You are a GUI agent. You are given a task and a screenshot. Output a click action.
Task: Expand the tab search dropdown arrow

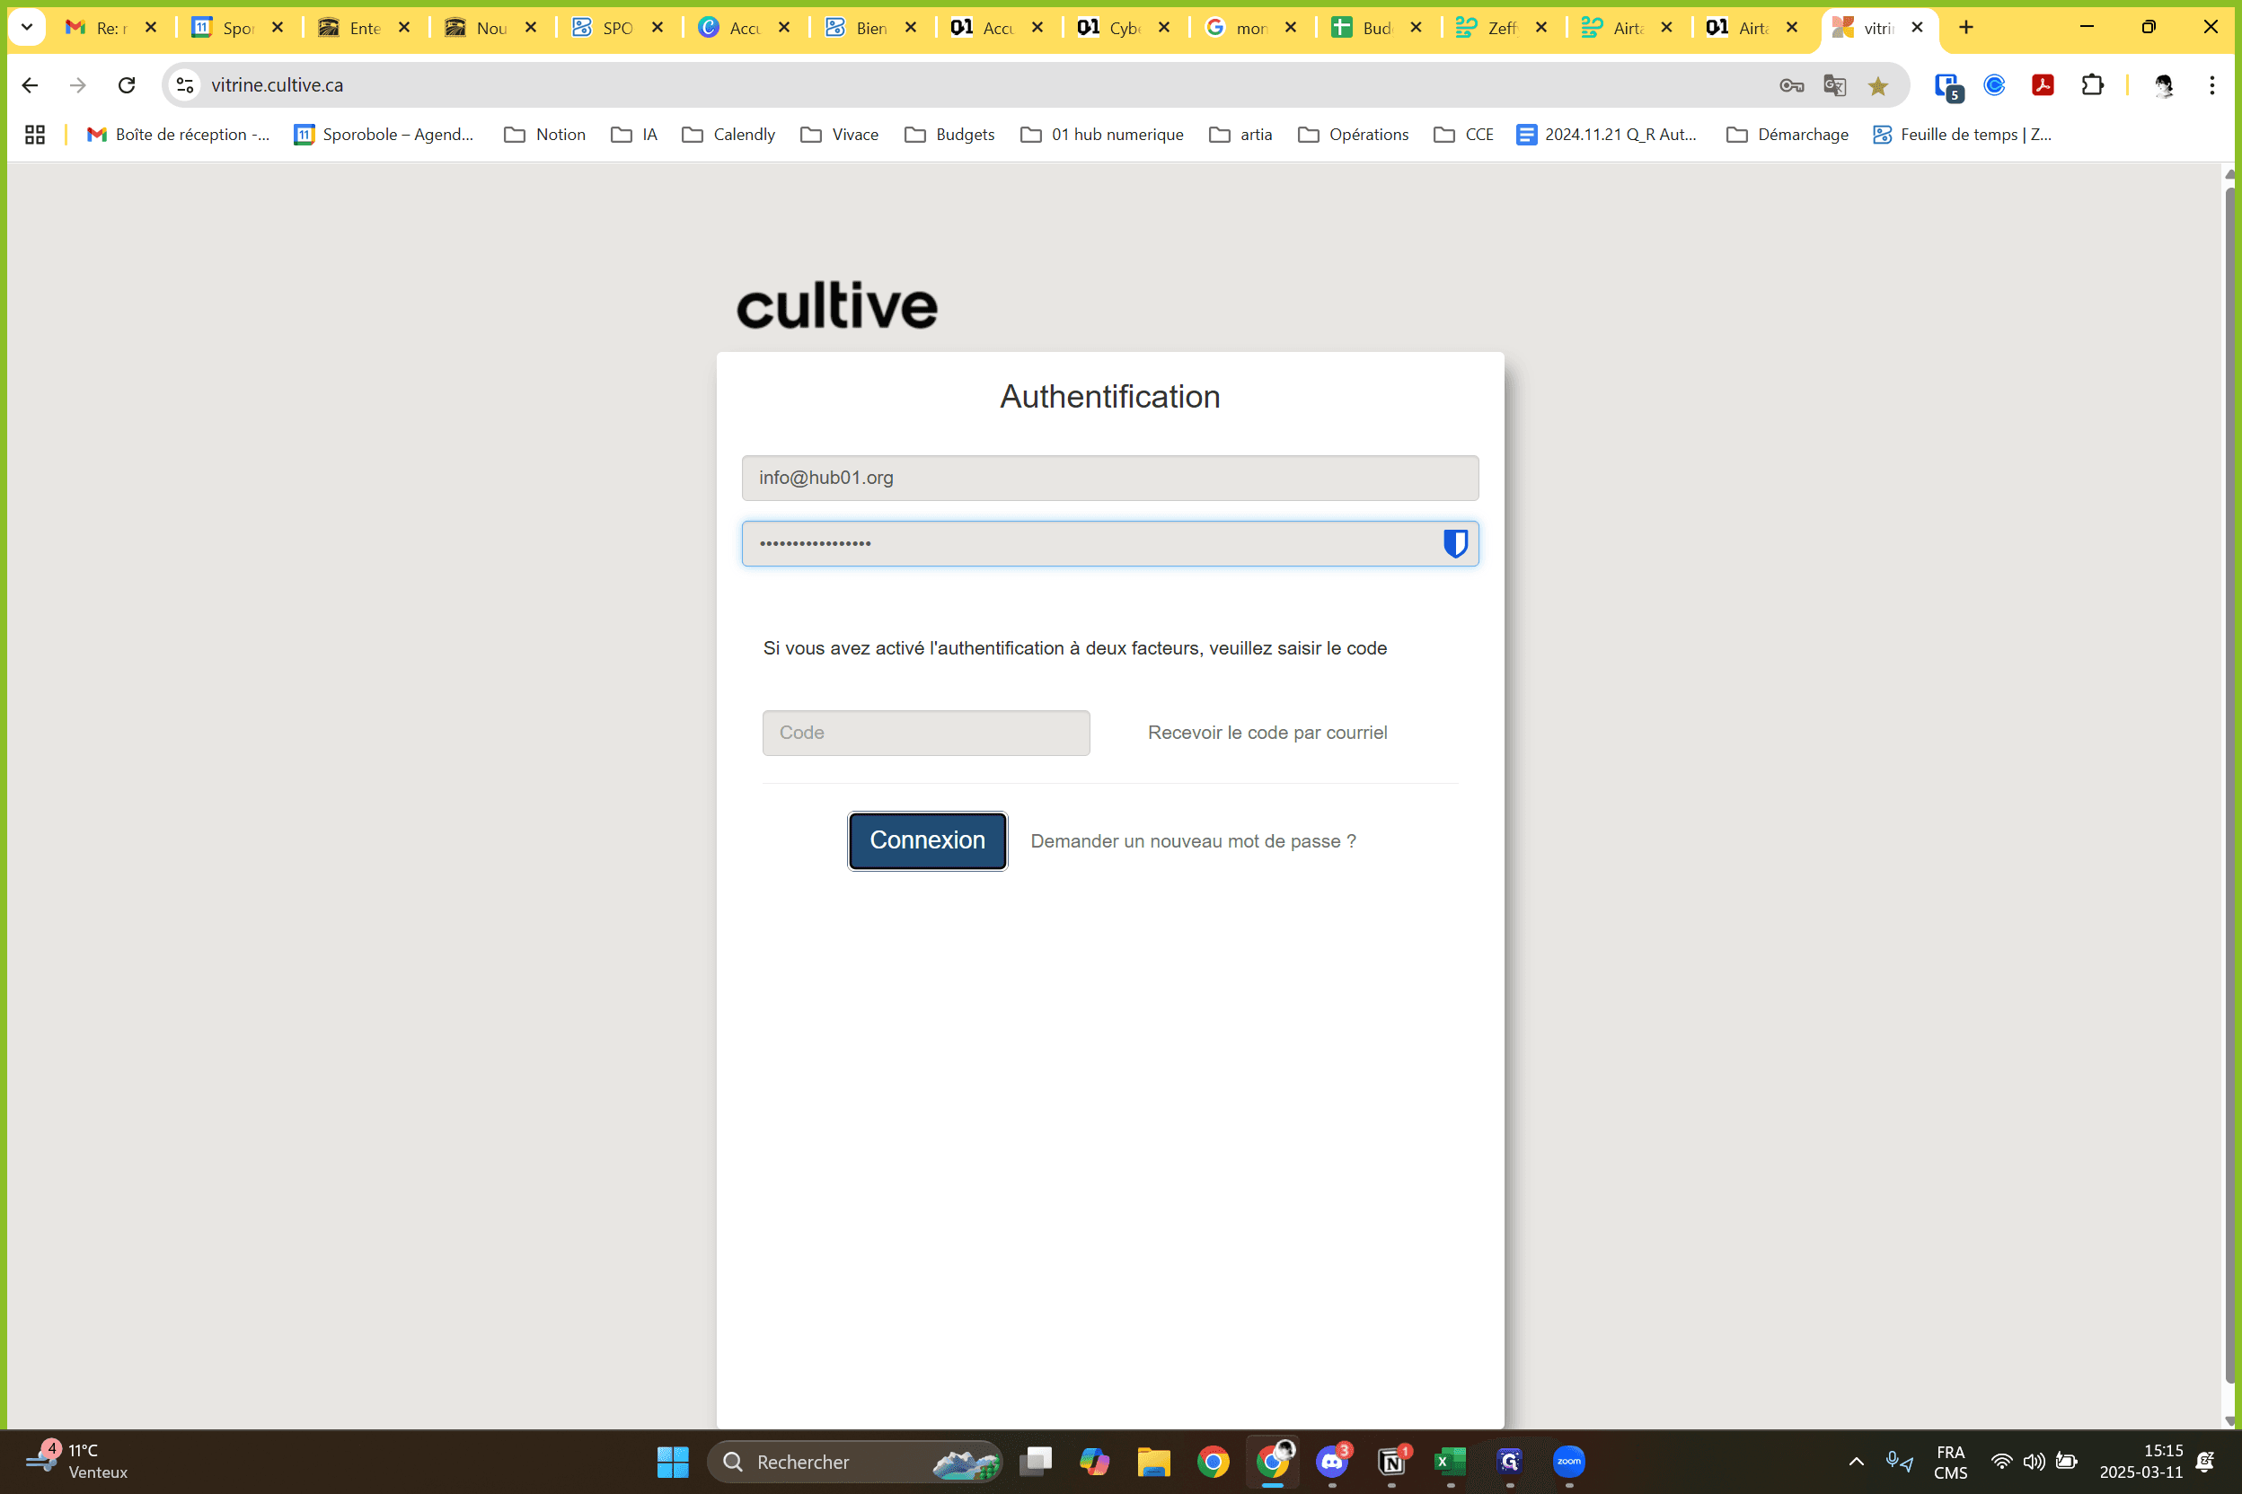click(27, 27)
